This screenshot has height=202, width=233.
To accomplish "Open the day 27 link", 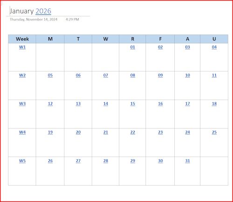I will [x=78, y=161].
